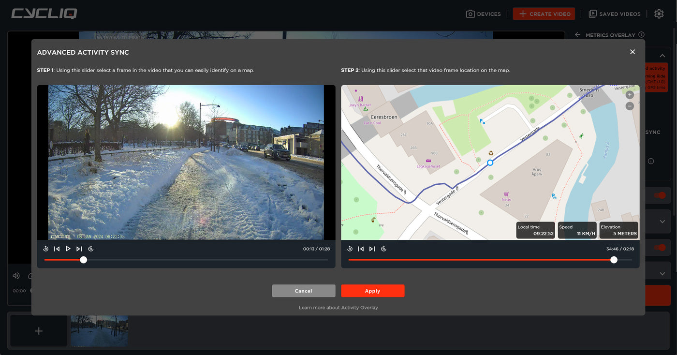Skip back 10 seconds in Step 1 video

click(46, 248)
